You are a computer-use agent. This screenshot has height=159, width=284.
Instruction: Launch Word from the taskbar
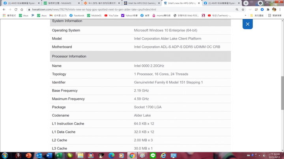49,155
